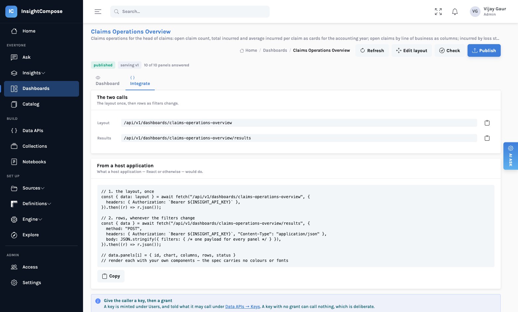The height and width of the screenshot is (312, 518).
Task: Click the Home breadcrumb link
Action: click(x=248, y=50)
